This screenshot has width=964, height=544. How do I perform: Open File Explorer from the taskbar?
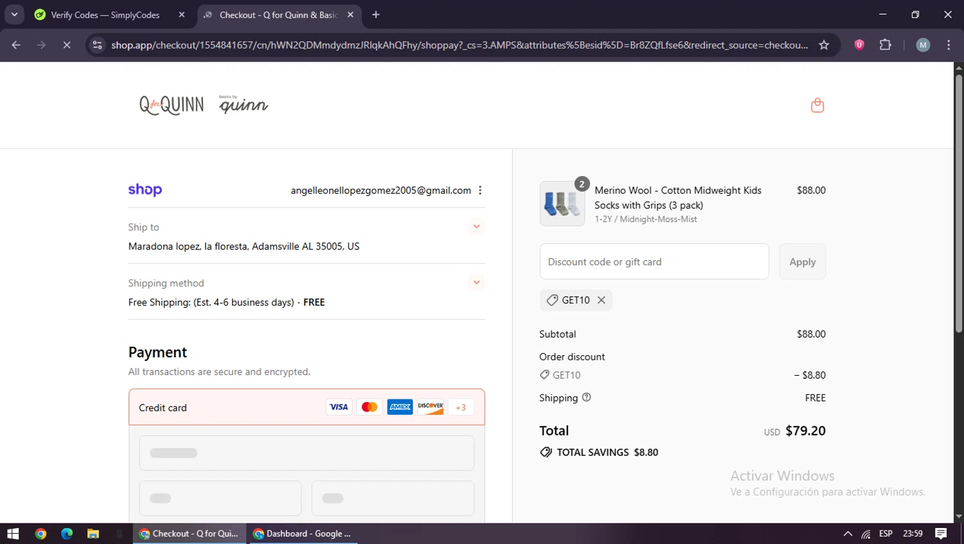93,534
